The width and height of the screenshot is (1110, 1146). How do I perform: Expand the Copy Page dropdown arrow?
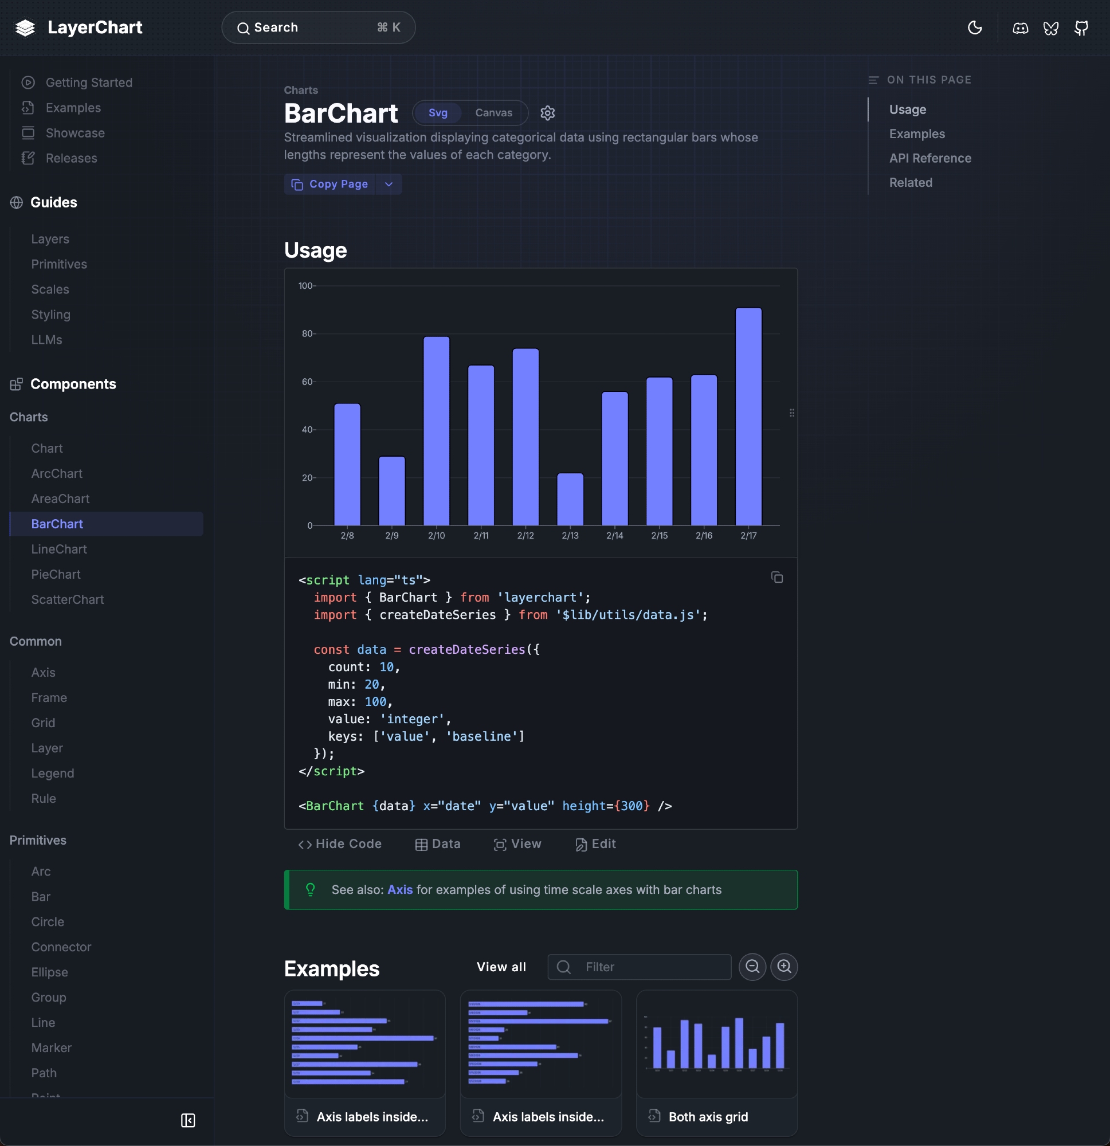coord(389,184)
